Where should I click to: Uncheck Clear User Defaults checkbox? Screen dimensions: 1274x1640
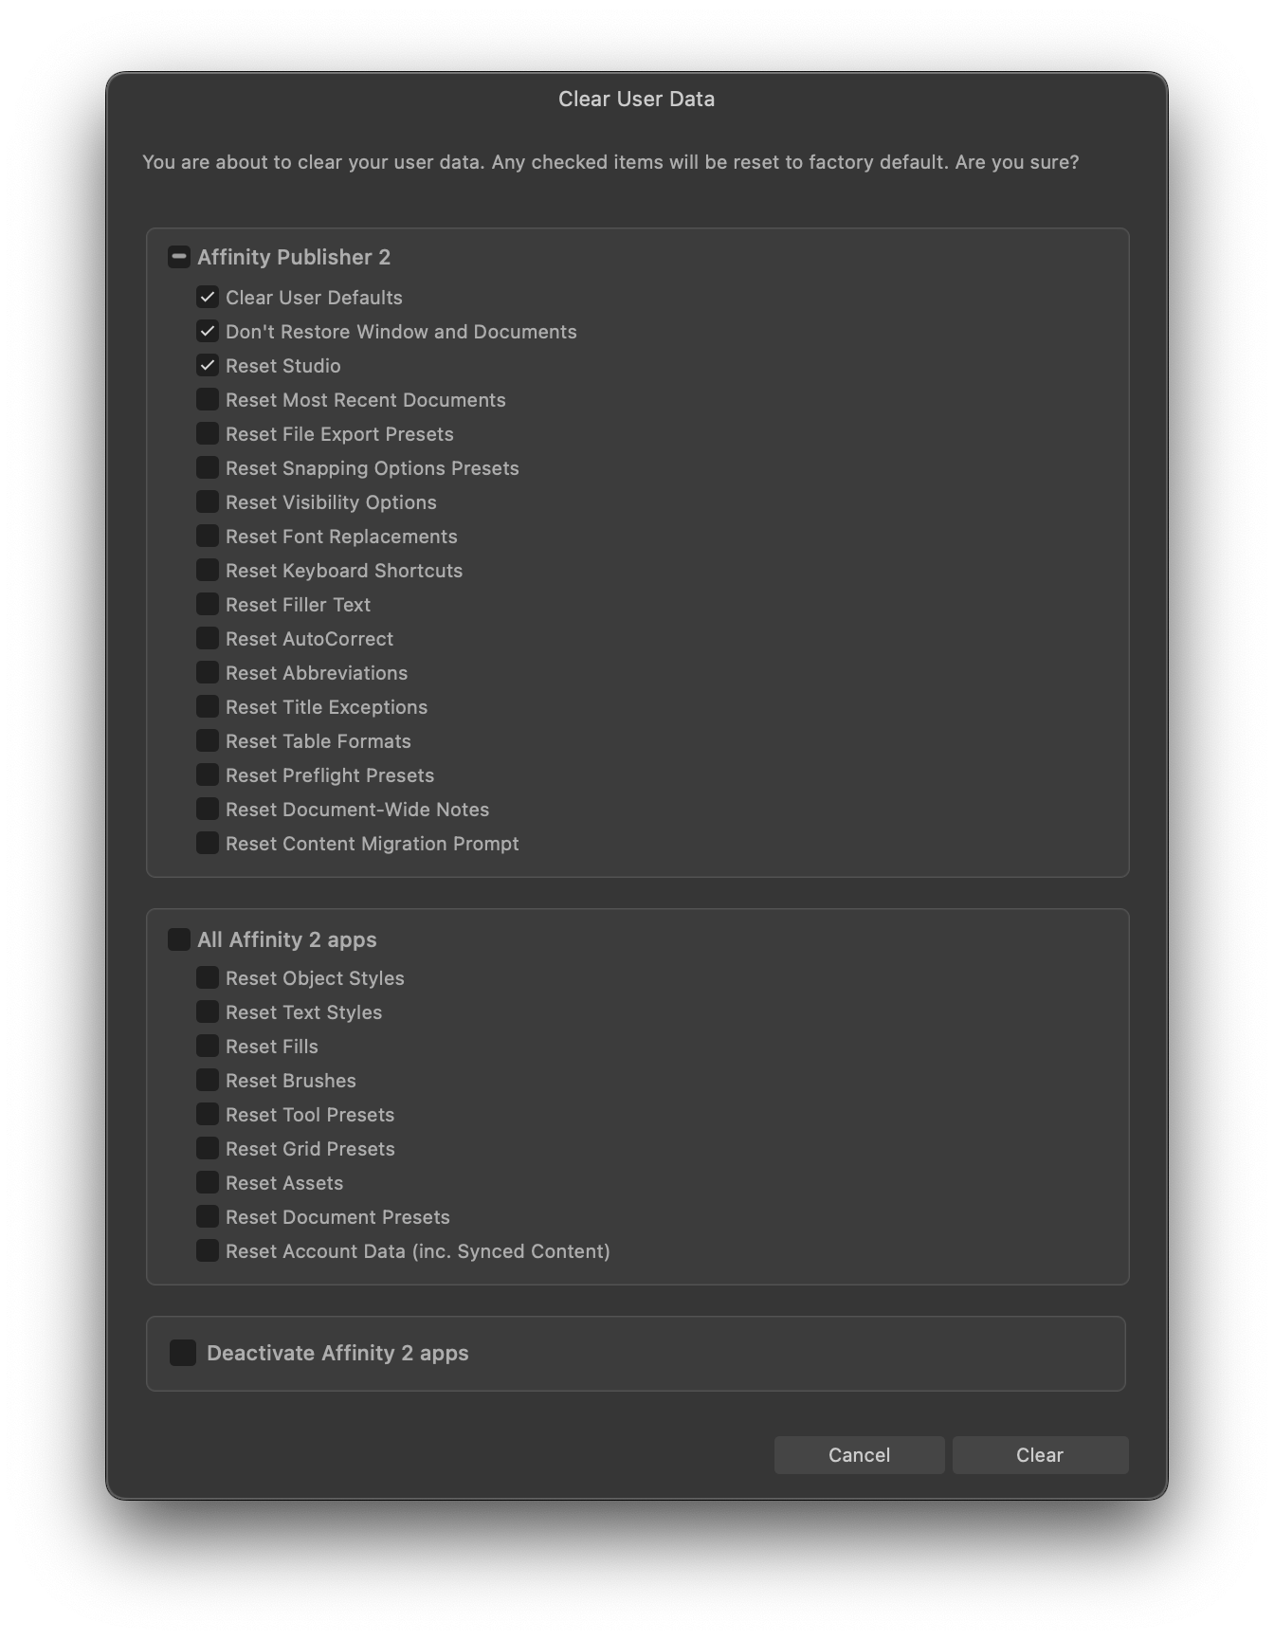coord(208,298)
